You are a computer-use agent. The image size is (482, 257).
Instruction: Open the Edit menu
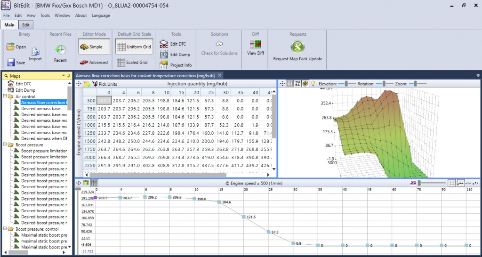tap(18, 16)
